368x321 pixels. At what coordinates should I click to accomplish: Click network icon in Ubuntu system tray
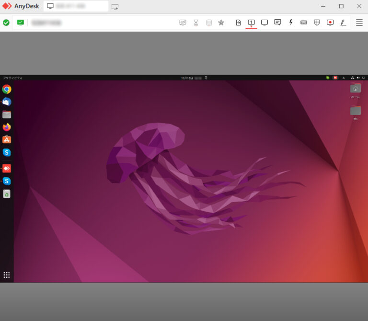pyautogui.click(x=353, y=78)
